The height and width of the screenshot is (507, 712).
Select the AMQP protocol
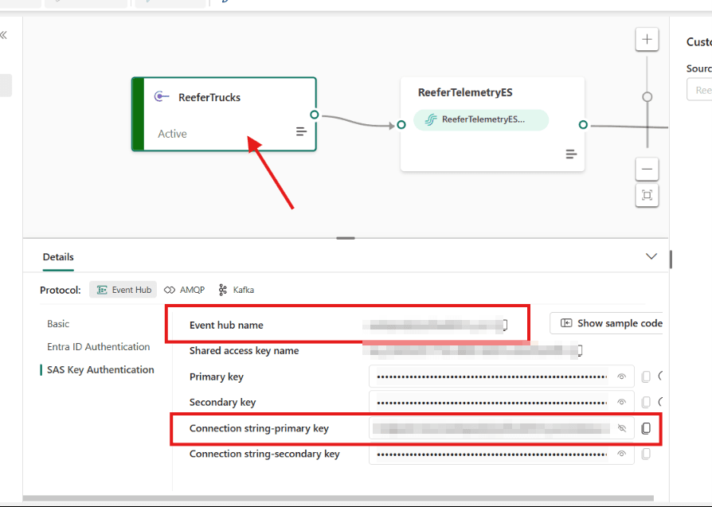tap(184, 290)
